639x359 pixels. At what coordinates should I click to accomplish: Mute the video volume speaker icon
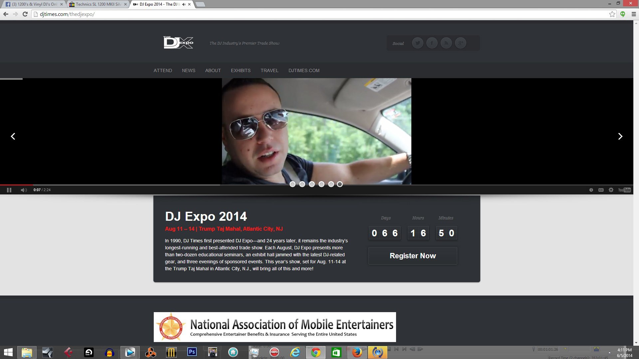coord(24,190)
